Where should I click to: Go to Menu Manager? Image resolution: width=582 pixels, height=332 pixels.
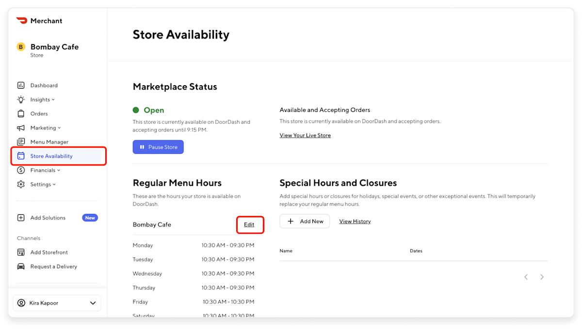tap(49, 142)
